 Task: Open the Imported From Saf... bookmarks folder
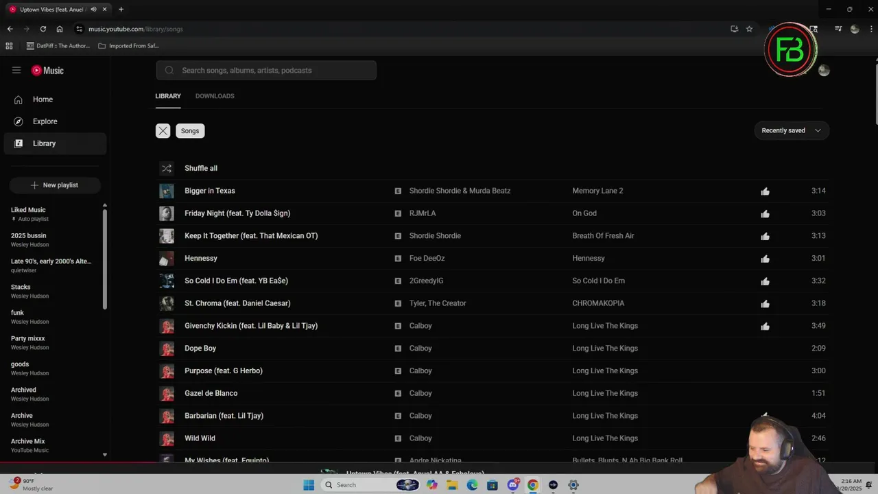[x=129, y=46]
